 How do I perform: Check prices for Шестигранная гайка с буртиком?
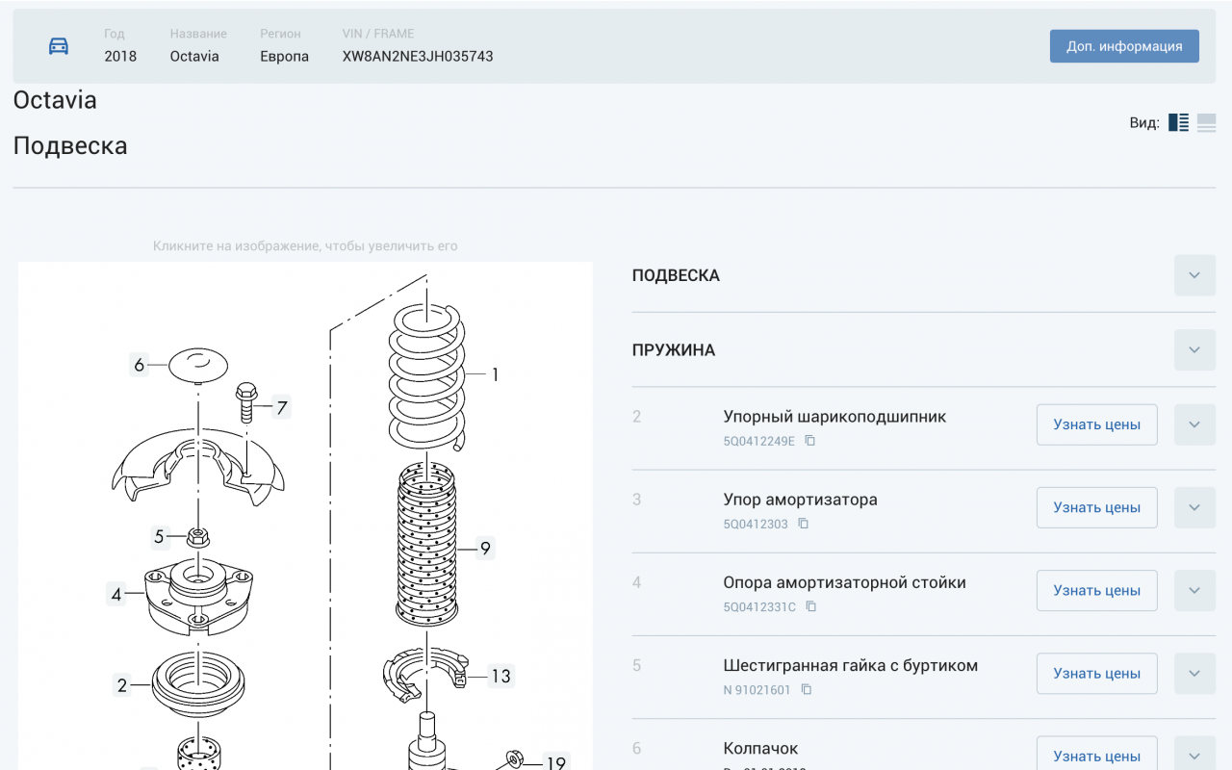pyautogui.click(x=1097, y=673)
